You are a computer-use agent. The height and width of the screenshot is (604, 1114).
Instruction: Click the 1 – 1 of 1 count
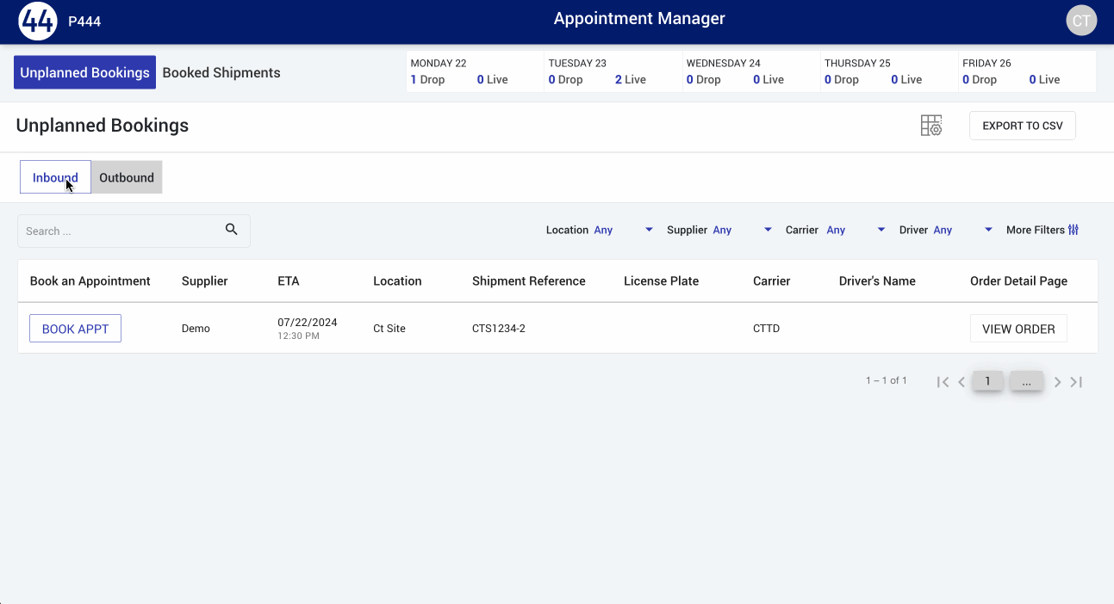[887, 380]
